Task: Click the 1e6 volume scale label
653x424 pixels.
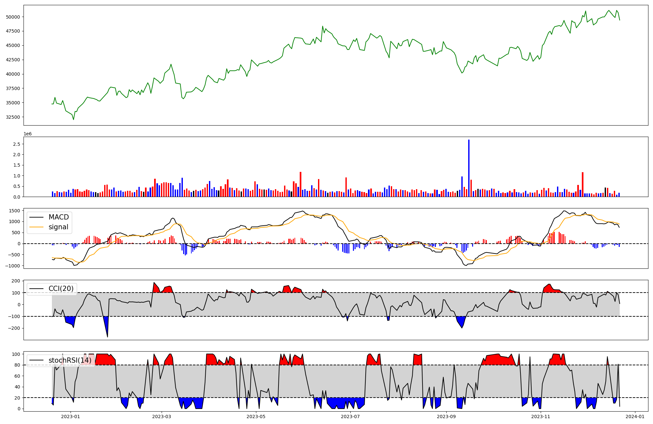Action: (x=27, y=134)
